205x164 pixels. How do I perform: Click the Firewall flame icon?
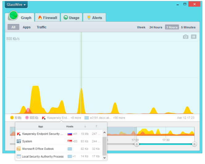[40, 18]
